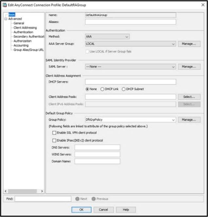
Task: Select Group Alias/Group URL tree item
Action: [x=28, y=50]
